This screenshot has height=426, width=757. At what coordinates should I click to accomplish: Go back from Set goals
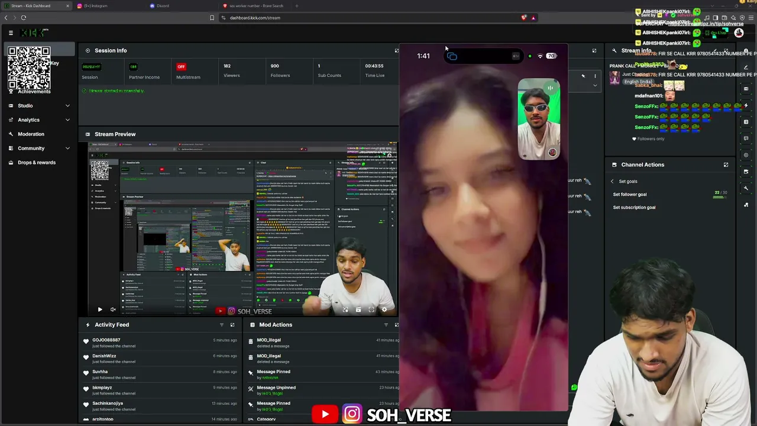(x=612, y=182)
